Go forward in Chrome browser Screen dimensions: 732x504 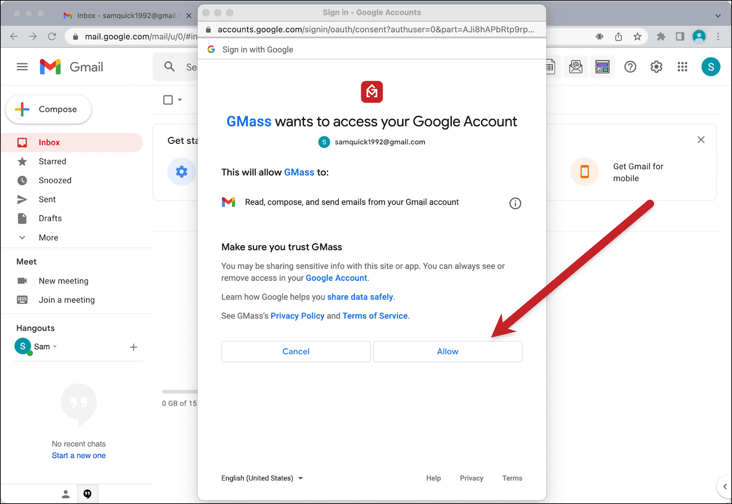33,37
